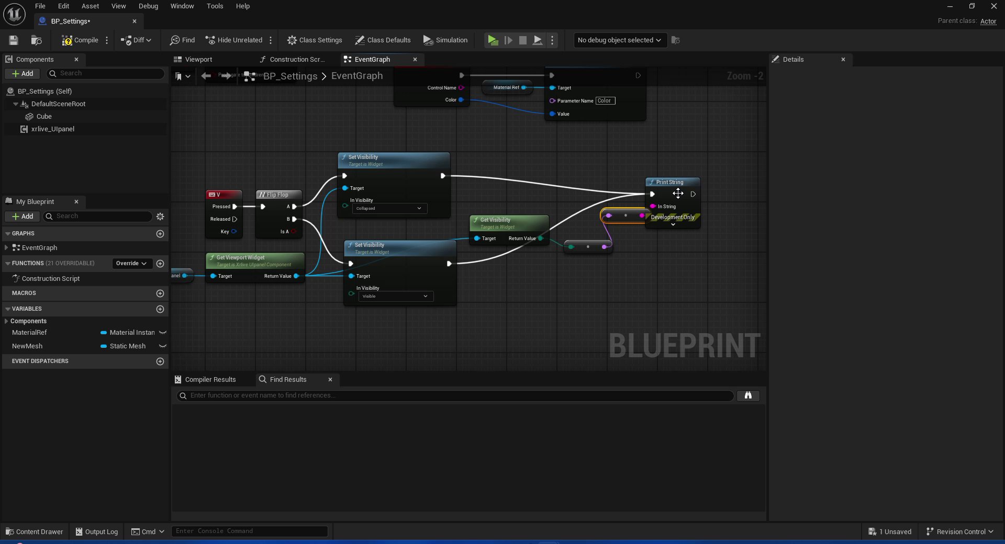1005x544 pixels.
Task: Click the Browse to asset icon
Action: pyautogui.click(x=36, y=40)
